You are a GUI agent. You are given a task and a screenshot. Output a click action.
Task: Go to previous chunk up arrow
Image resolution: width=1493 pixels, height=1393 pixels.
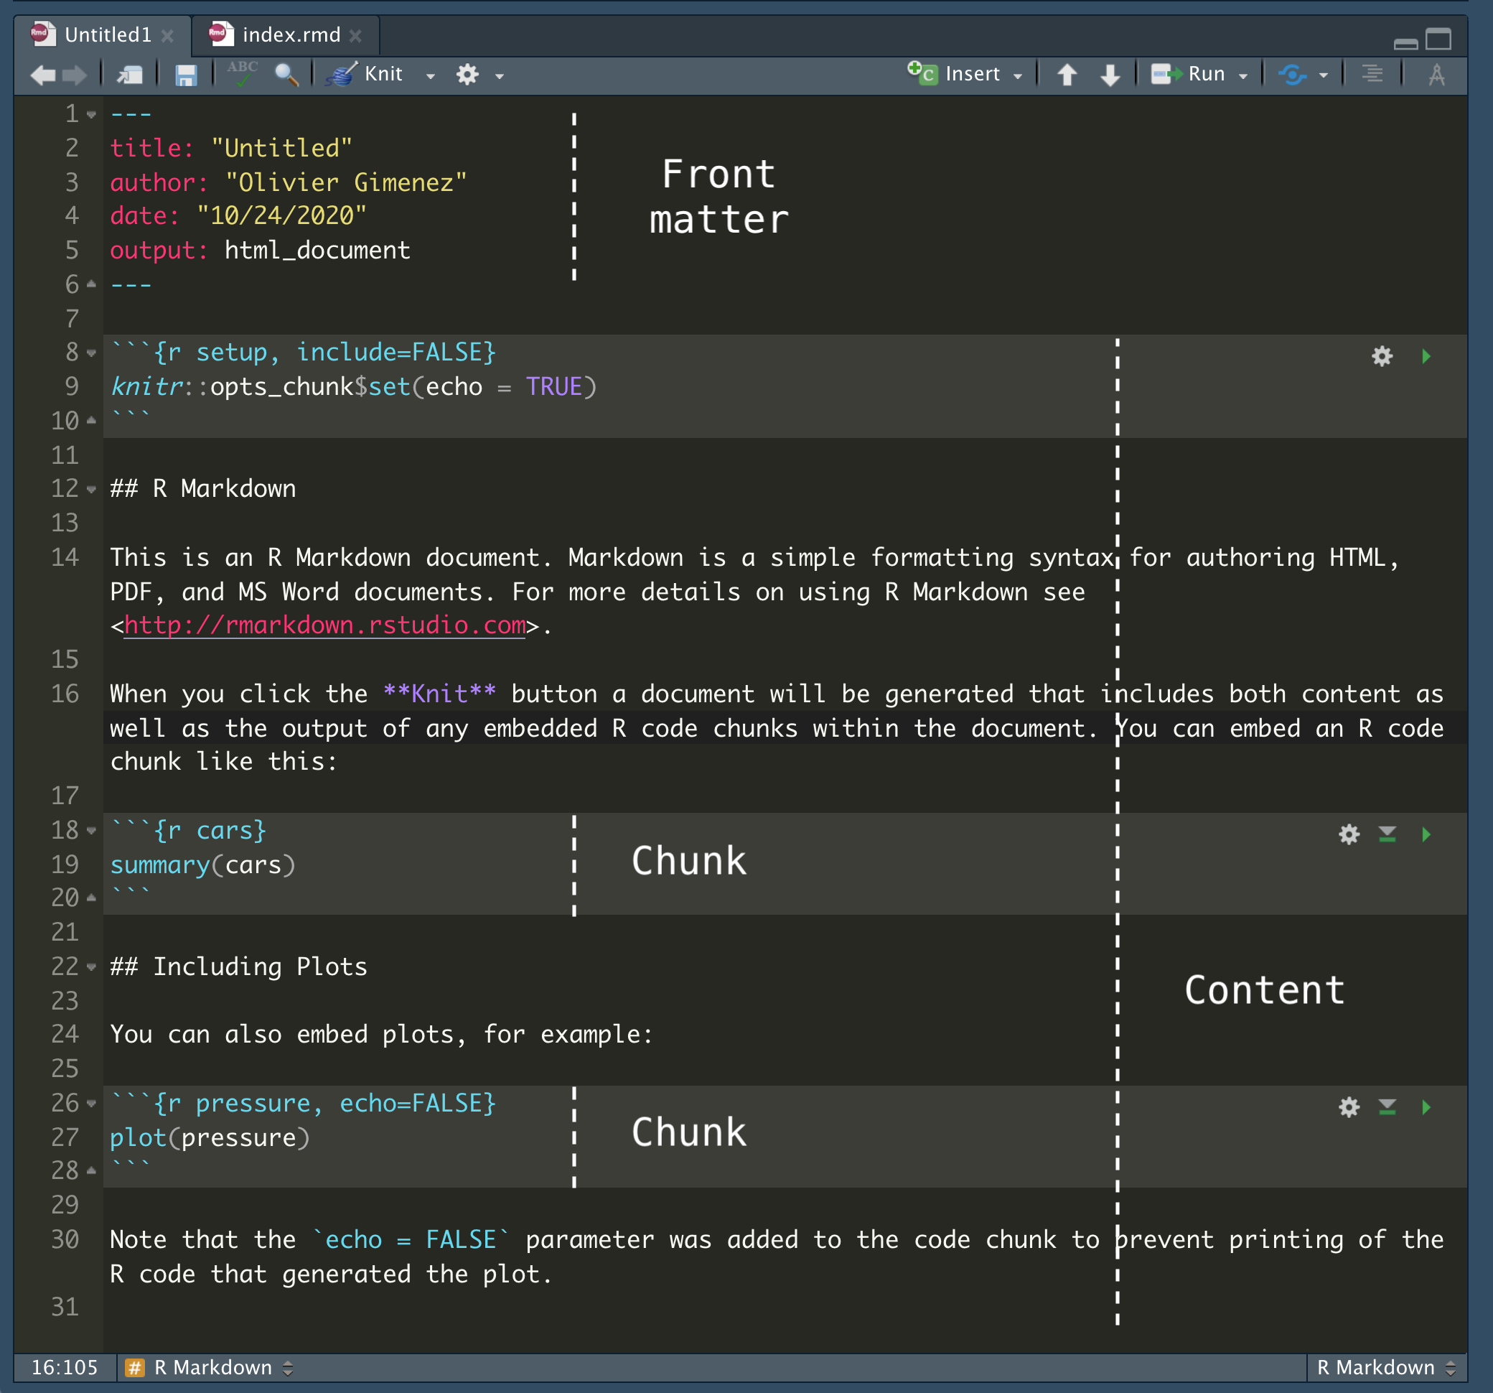click(1067, 75)
